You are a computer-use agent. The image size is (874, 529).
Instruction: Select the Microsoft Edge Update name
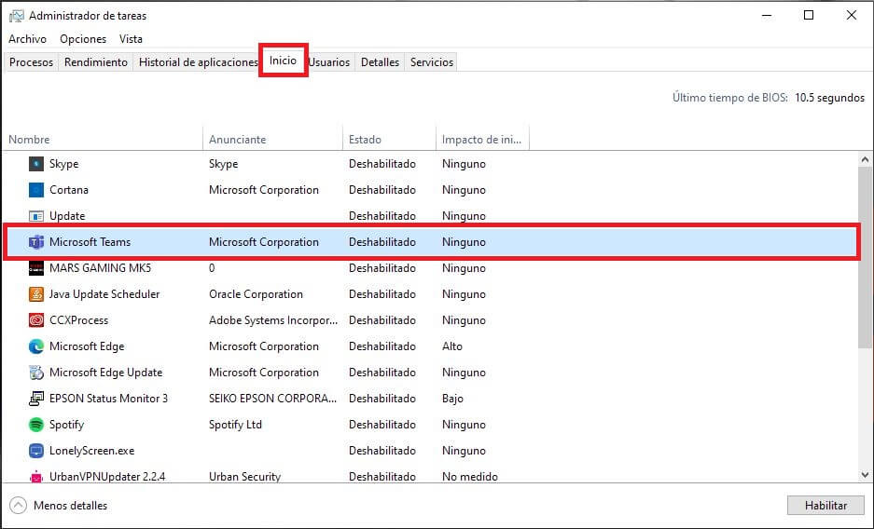[x=106, y=373]
